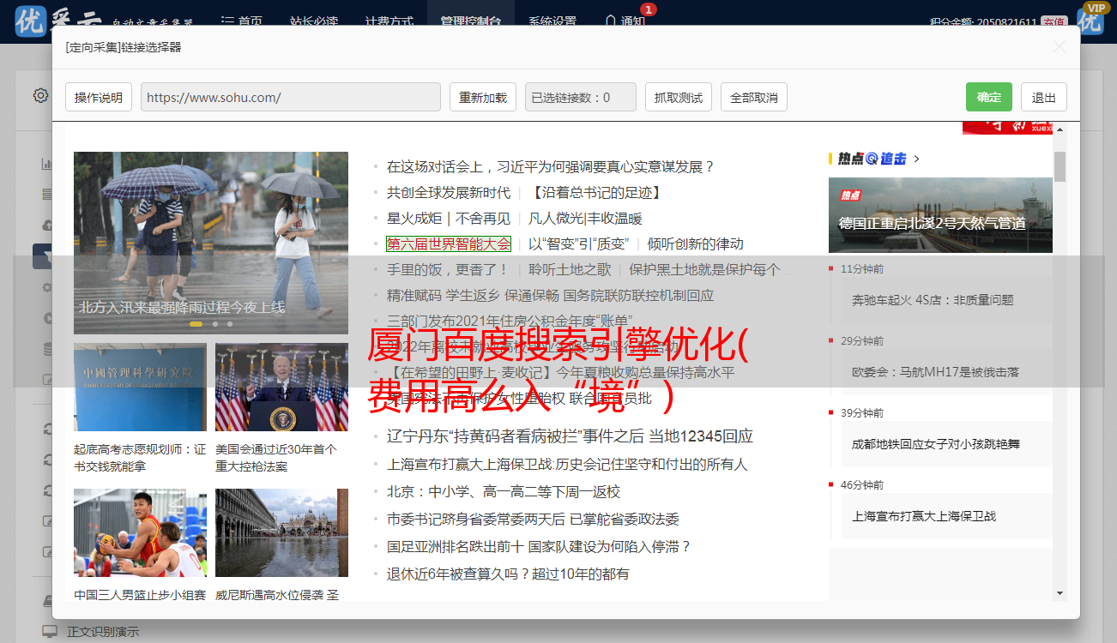Click link 北京：中小学、高一高二等下周一返校
1117x643 pixels.
pos(504,491)
